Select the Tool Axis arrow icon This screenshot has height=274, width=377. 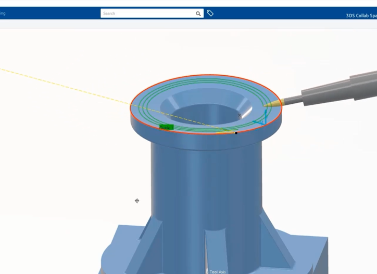pyautogui.click(x=207, y=270)
